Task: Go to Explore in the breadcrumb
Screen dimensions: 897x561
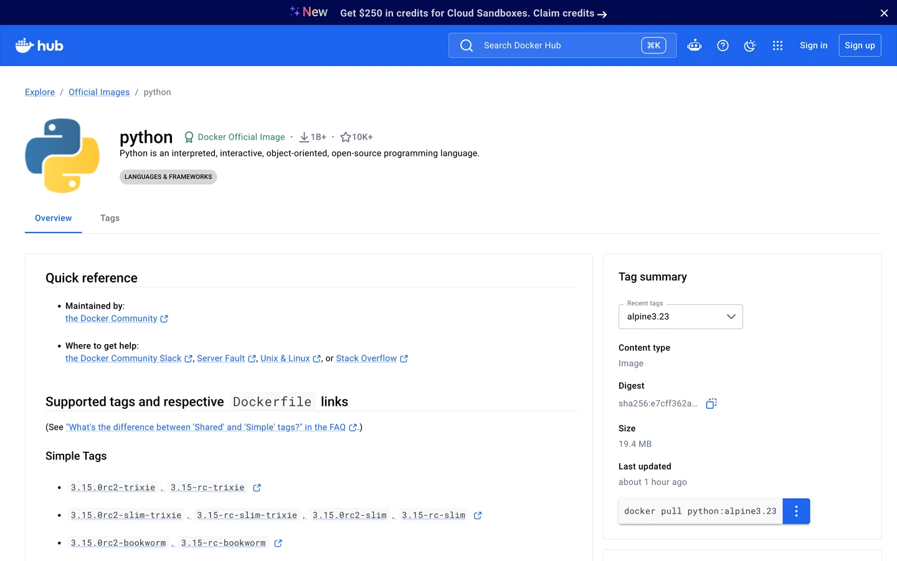Action: click(40, 92)
